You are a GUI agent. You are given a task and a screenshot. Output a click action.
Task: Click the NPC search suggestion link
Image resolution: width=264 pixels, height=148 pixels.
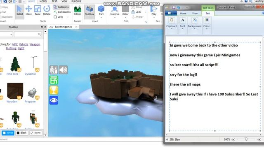click(15, 44)
